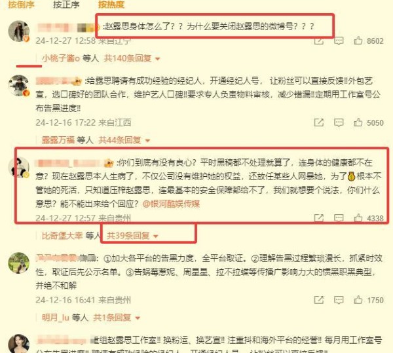
Task: Open reply box on the 江西 comment
Action: click(x=339, y=122)
